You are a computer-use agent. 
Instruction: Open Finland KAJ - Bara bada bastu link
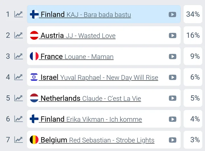[86, 14]
